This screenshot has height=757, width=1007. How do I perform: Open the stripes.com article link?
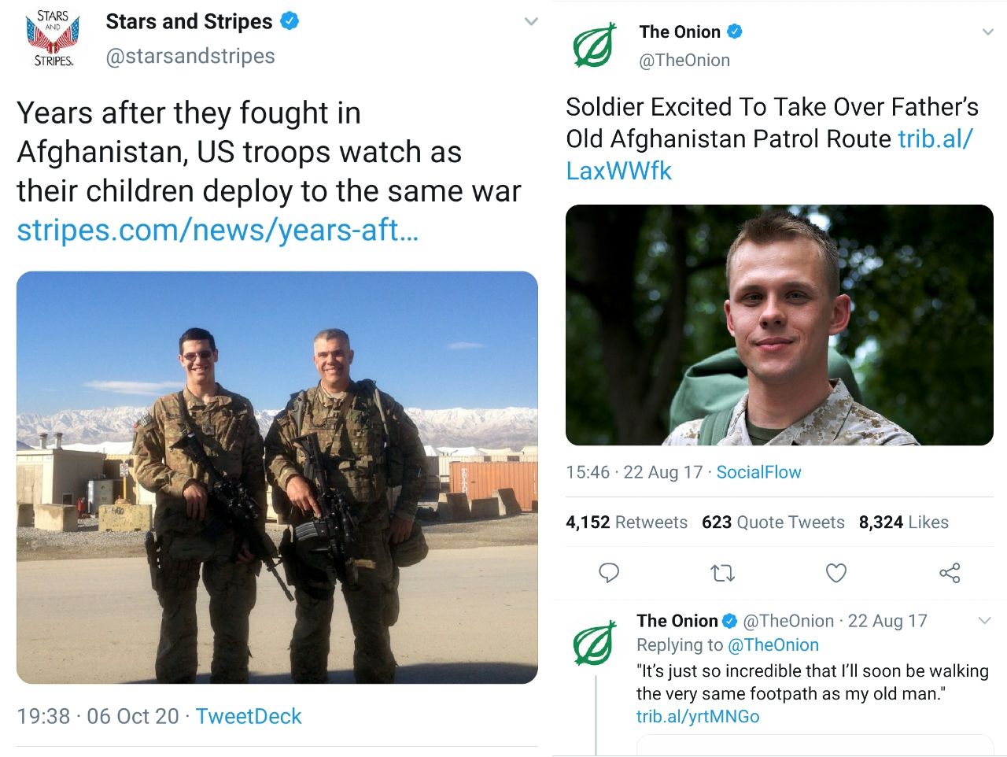(218, 231)
